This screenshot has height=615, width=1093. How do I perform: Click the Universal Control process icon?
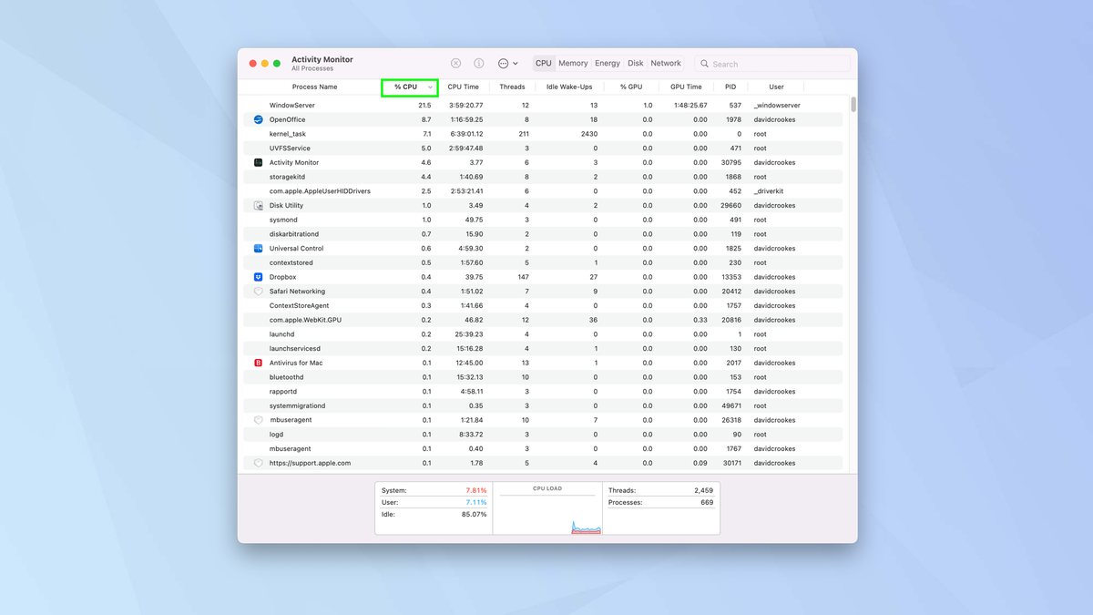(x=258, y=248)
